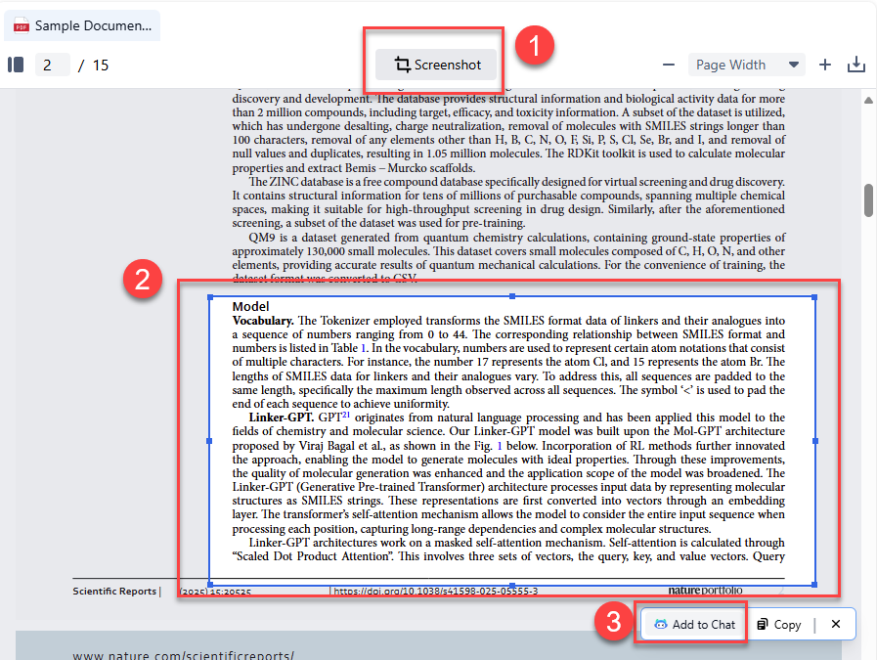The height and width of the screenshot is (660, 877).
Task: Click the selection's bottom-right resize handle
Action: pos(814,585)
